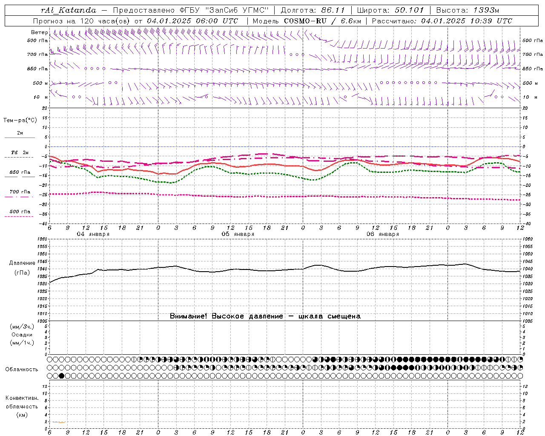Click the filled black circle in lowest cloud row

tap(62, 376)
